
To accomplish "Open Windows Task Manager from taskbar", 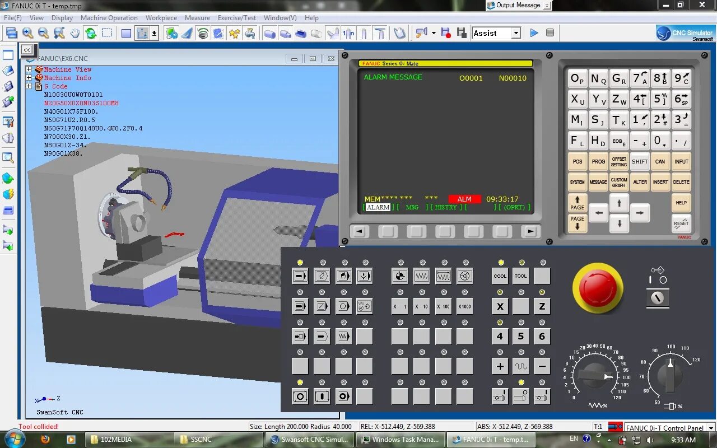I will 400,440.
